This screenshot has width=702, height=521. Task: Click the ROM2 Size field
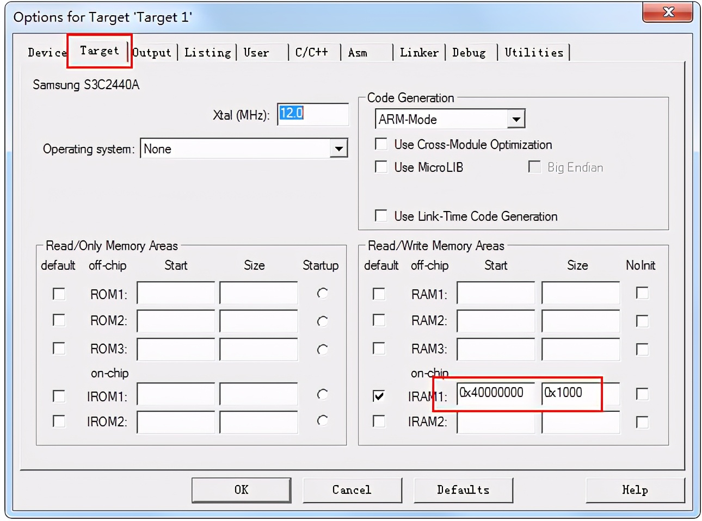(x=258, y=321)
